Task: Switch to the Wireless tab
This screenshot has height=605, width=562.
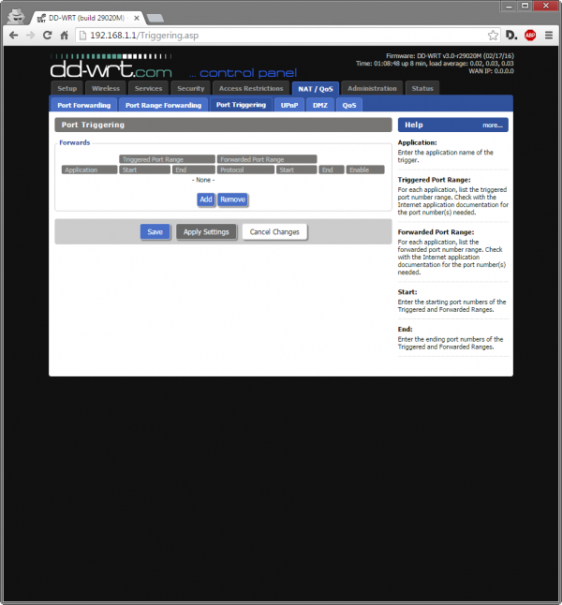Action: [x=105, y=88]
